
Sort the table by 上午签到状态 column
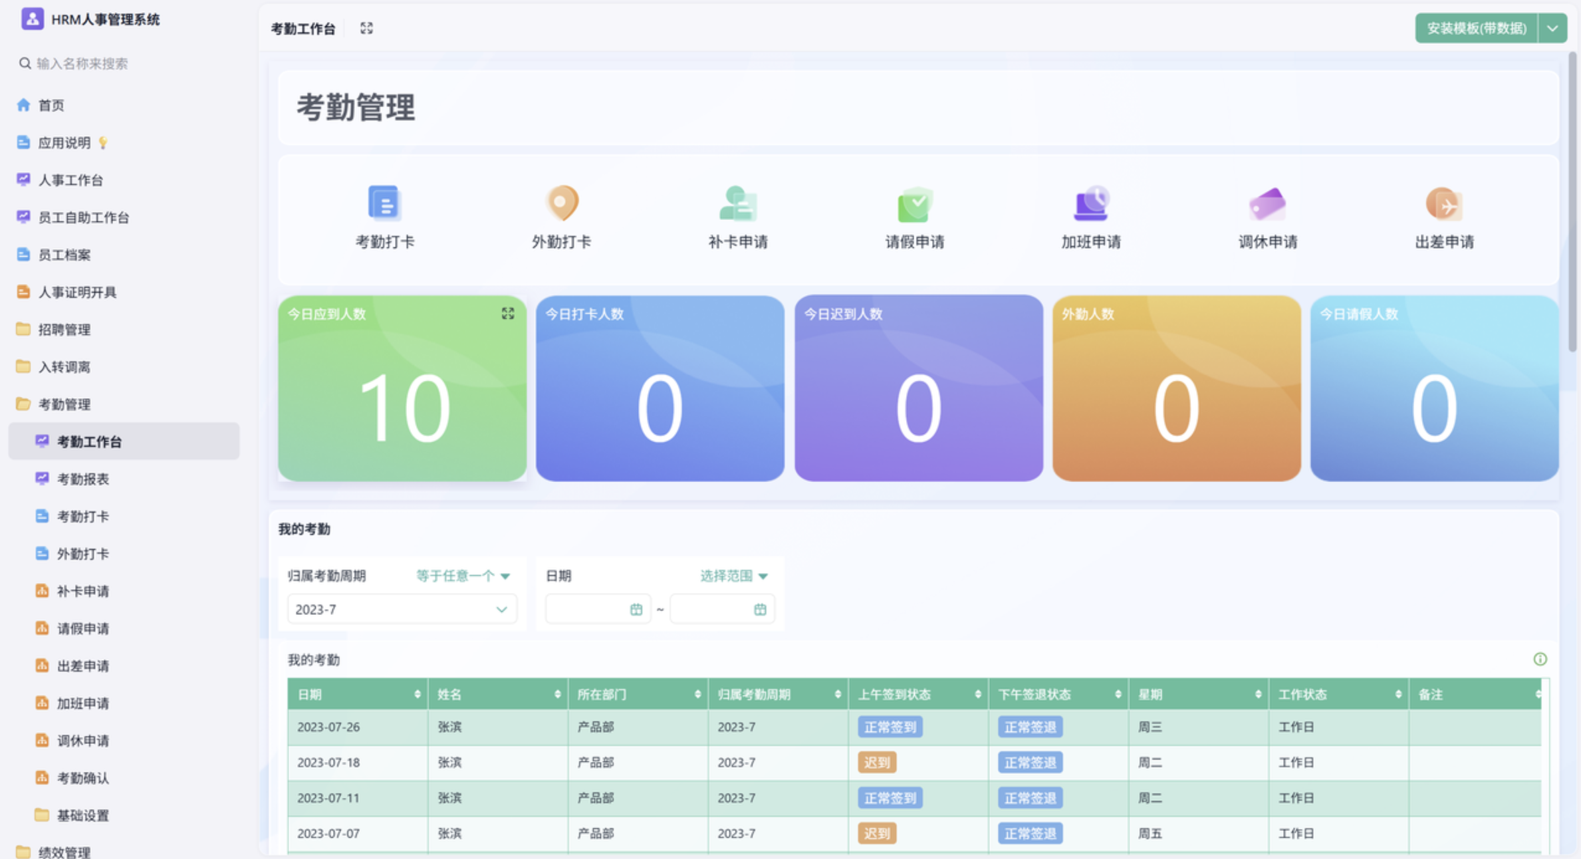coord(978,695)
